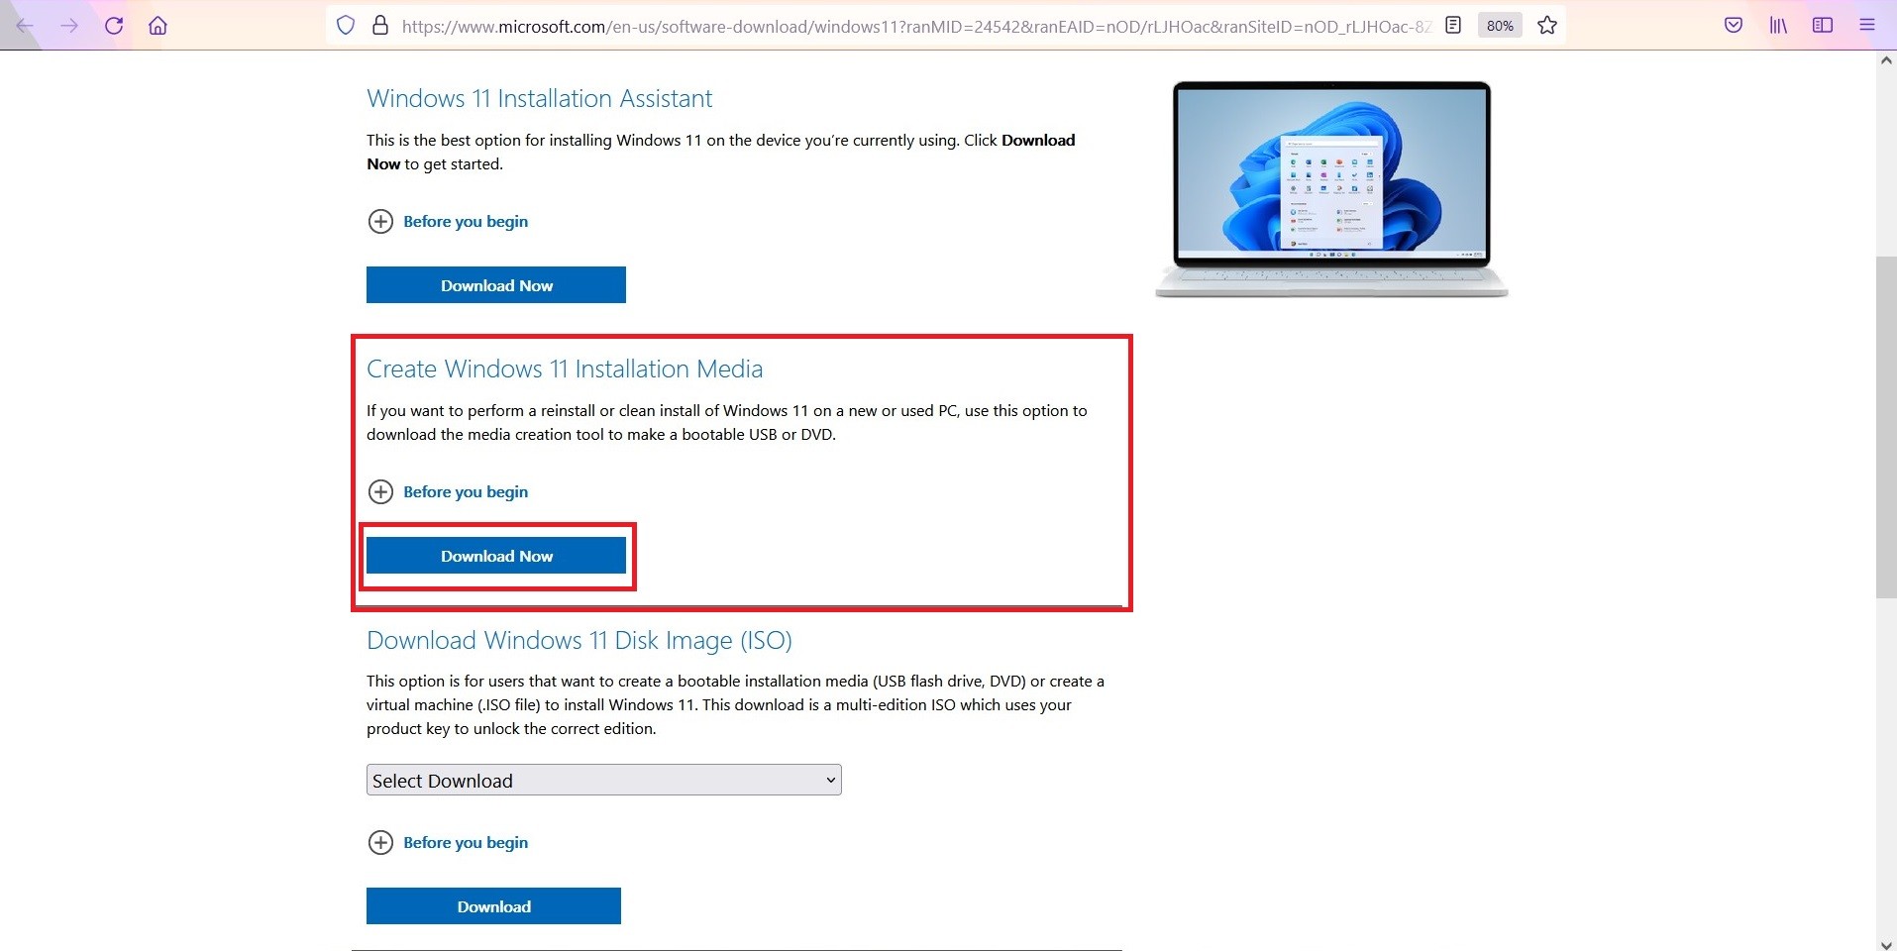
Task: Toggle reader view icon in address bar
Action: point(1453,26)
